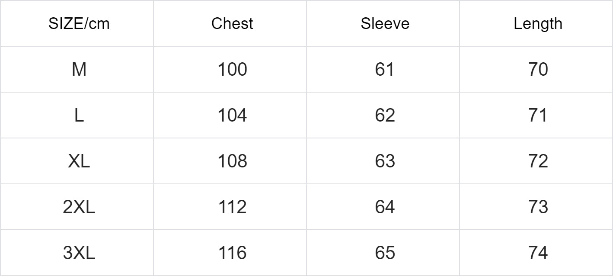Click length value 70 for M

click(x=538, y=69)
